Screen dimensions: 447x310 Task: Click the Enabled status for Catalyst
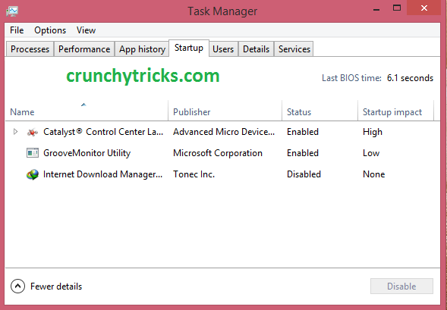pyautogui.click(x=303, y=132)
